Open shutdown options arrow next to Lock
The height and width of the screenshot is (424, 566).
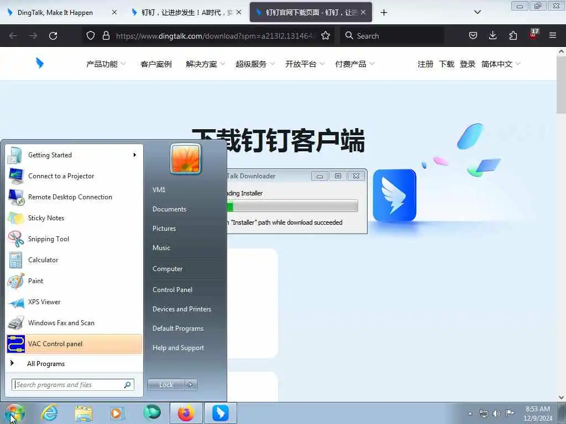[x=191, y=385]
